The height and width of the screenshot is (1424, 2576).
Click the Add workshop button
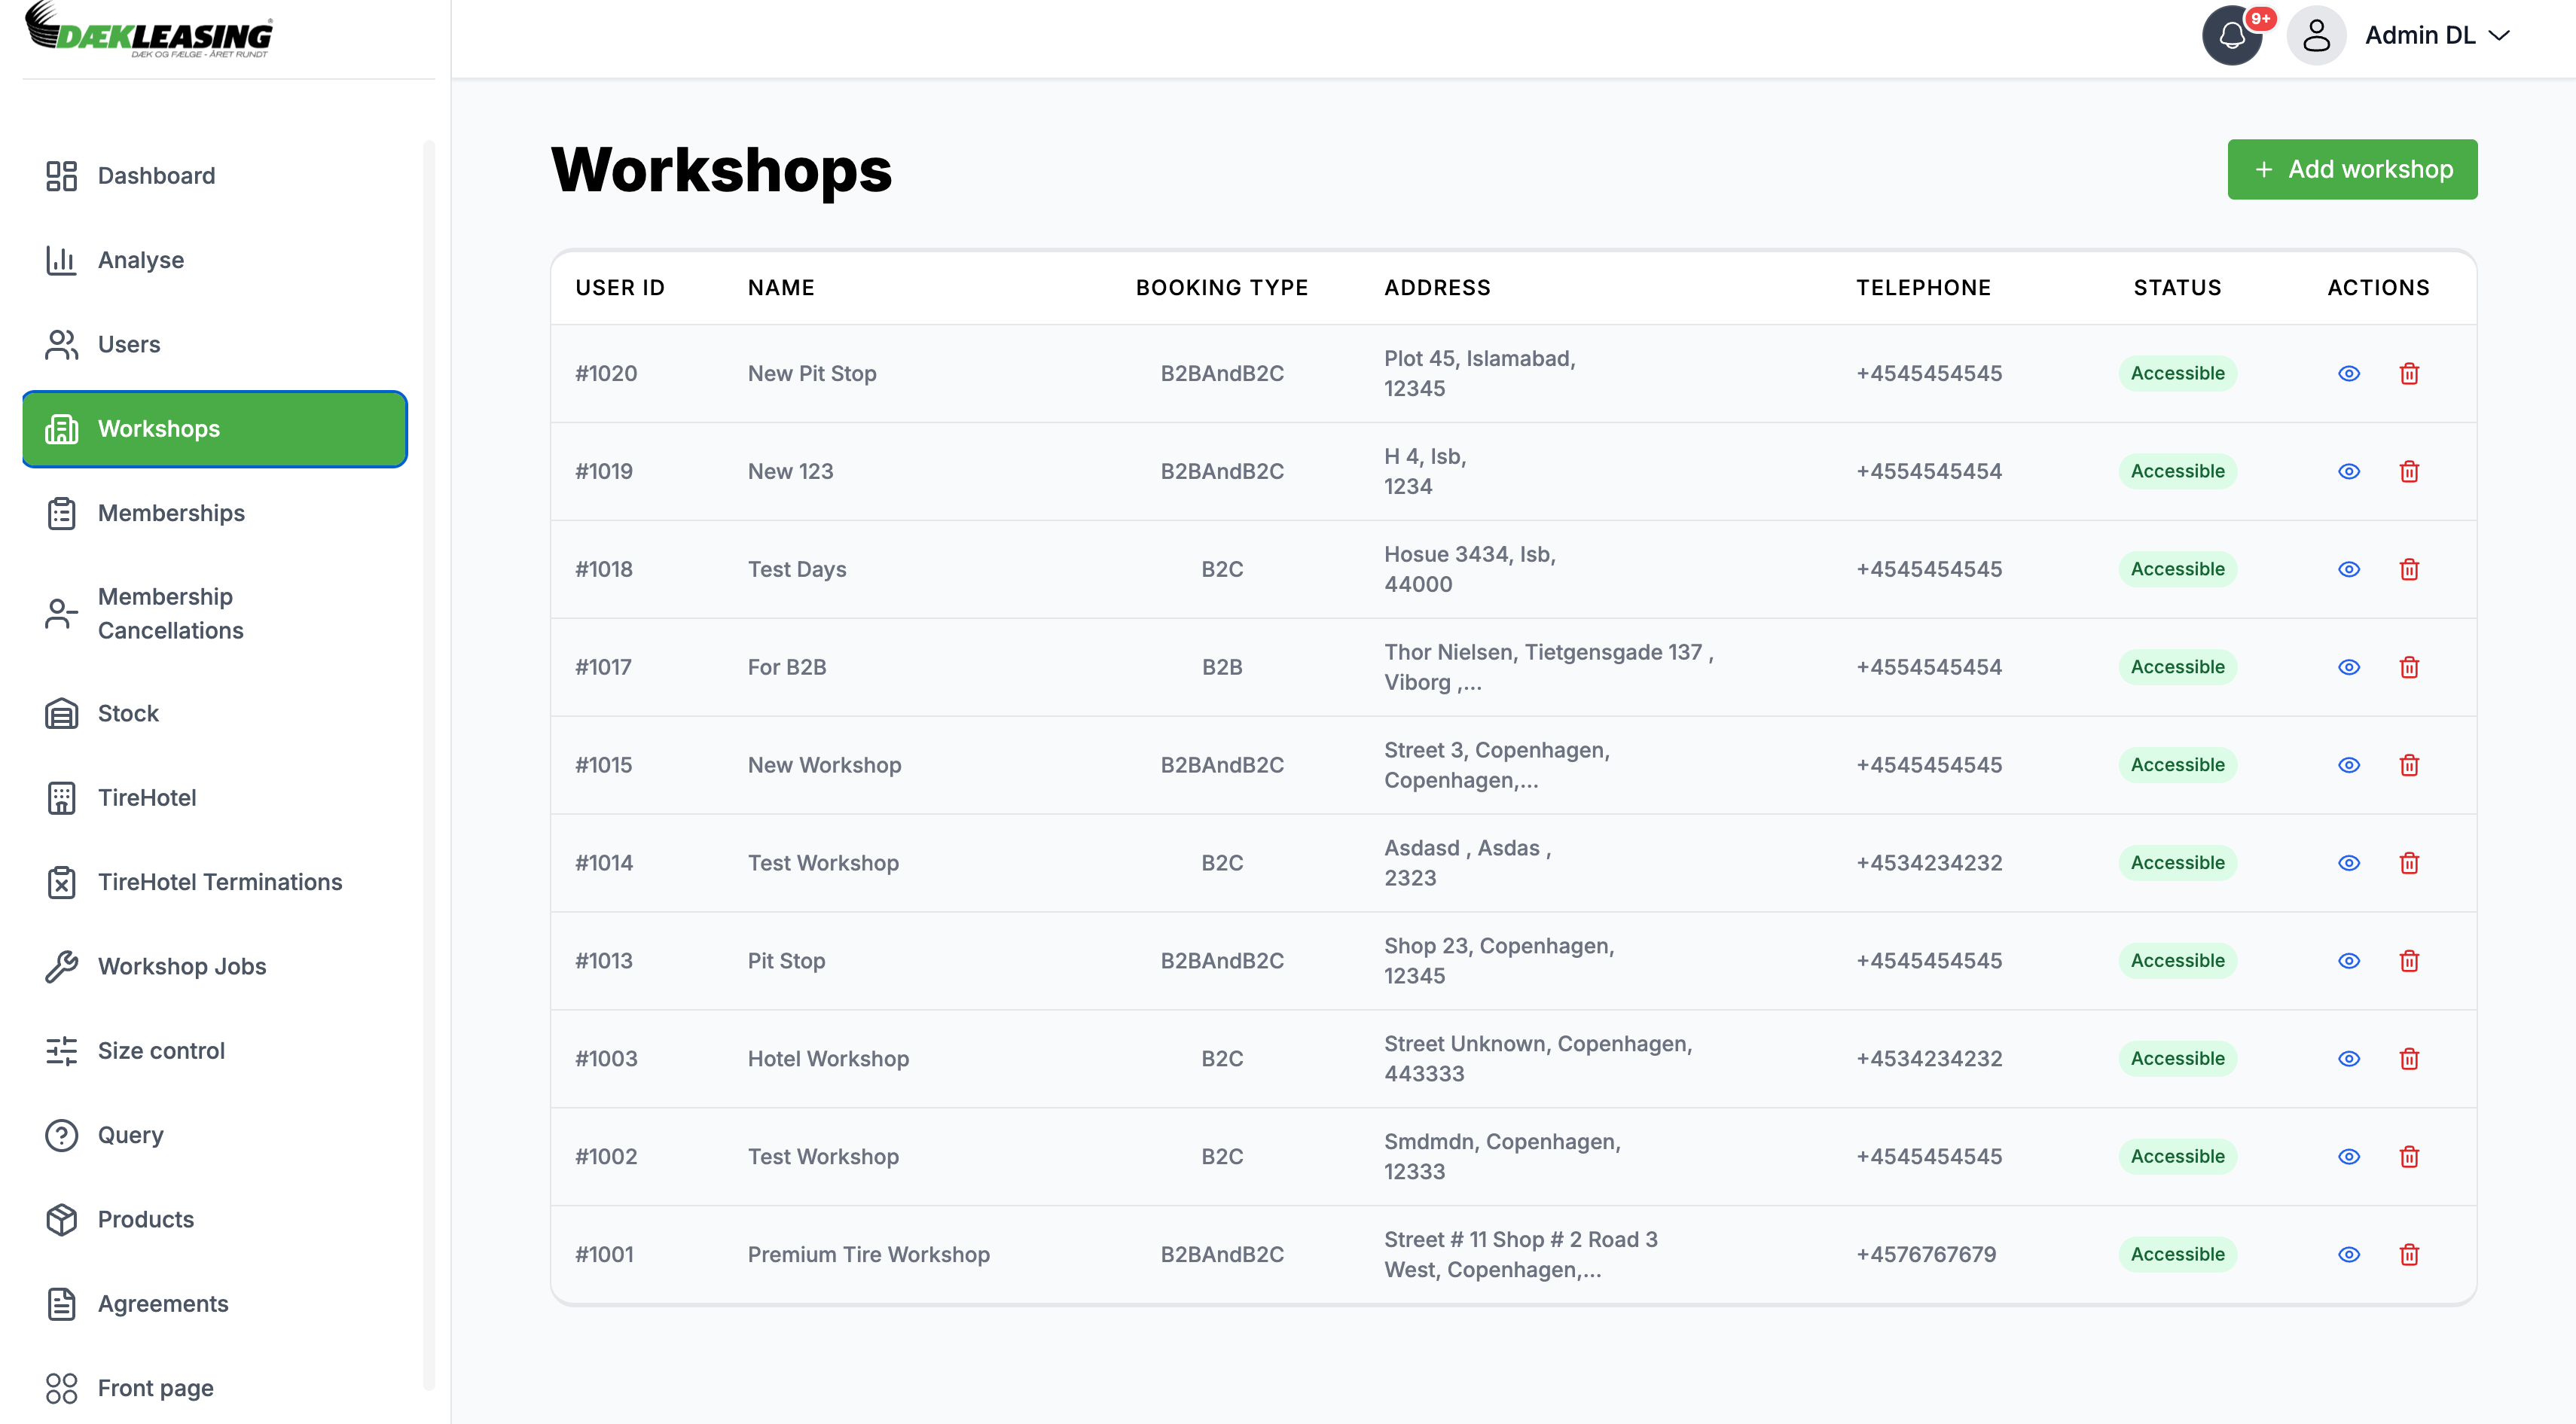[x=2352, y=169]
